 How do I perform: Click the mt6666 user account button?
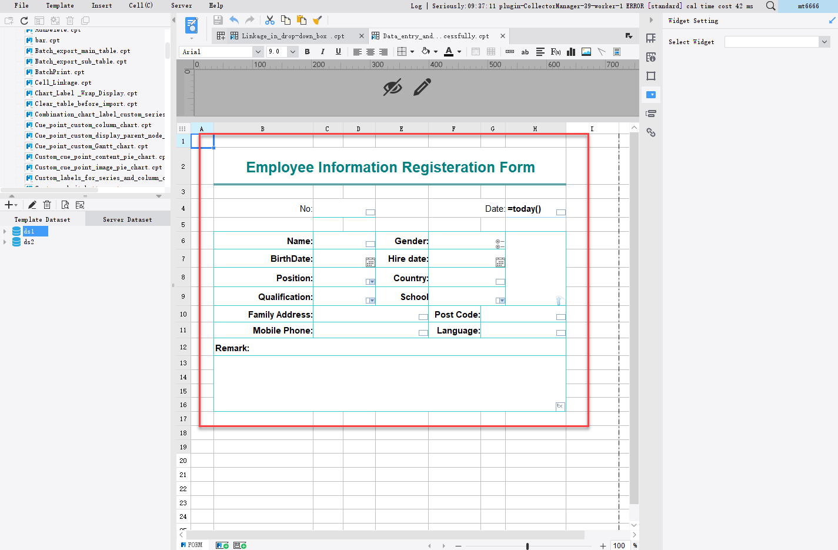808,6
